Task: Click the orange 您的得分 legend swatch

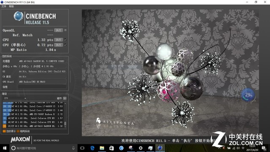Action: [x=4, y=131]
